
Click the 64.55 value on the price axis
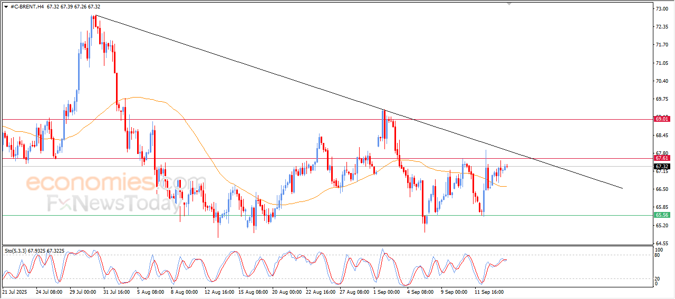663,244
